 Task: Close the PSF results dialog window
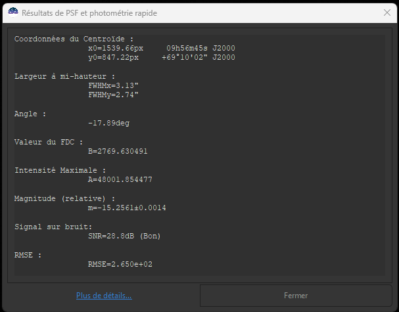pos(387,12)
